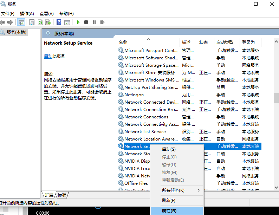Click the Stop Service square icon in toolbar
The height and width of the screenshot is (215, 279).
(x=86, y=22)
